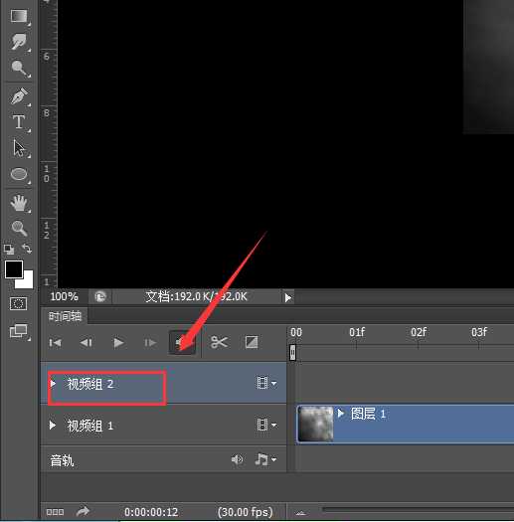
Task: Open filmstrip menu for 视频组 2
Action: 266,383
